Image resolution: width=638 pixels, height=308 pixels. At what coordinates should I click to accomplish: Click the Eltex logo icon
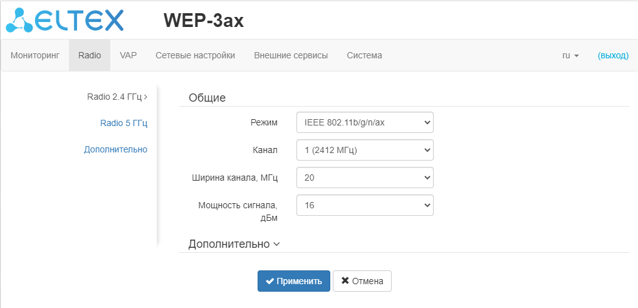click(19, 20)
